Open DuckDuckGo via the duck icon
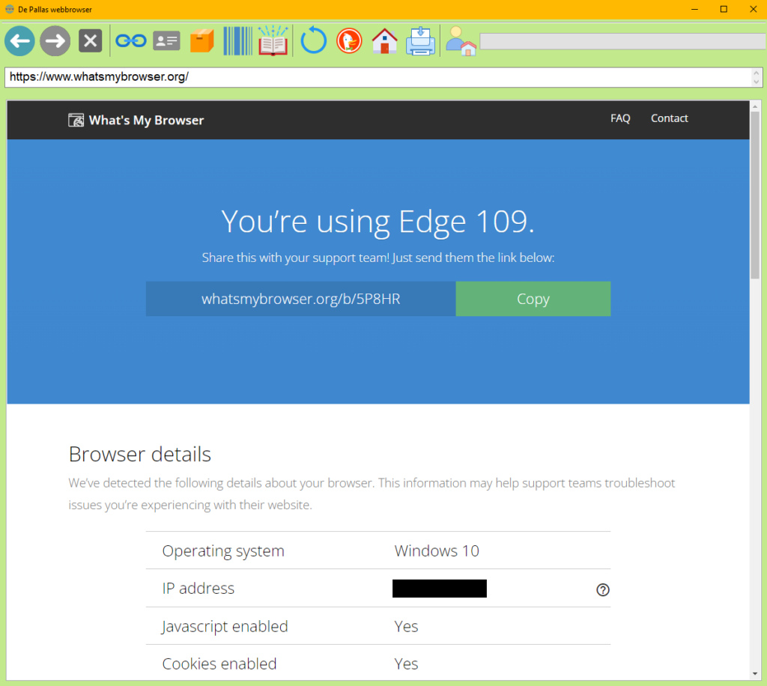Viewport: 767px width, 686px height. click(x=349, y=40)
